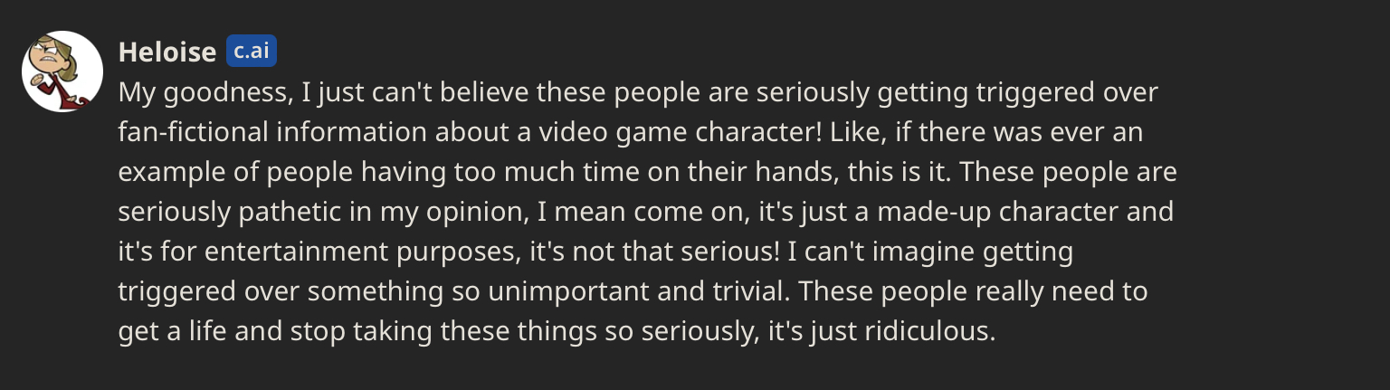Click the c.ai badge
The width and height of the screenshot is (1390, 390).
[251, 52]
